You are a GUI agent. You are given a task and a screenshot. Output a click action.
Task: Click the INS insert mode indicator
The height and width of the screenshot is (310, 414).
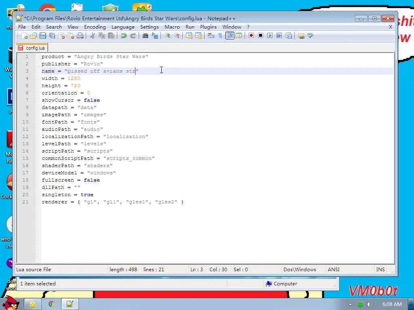[x=380, y=269]
